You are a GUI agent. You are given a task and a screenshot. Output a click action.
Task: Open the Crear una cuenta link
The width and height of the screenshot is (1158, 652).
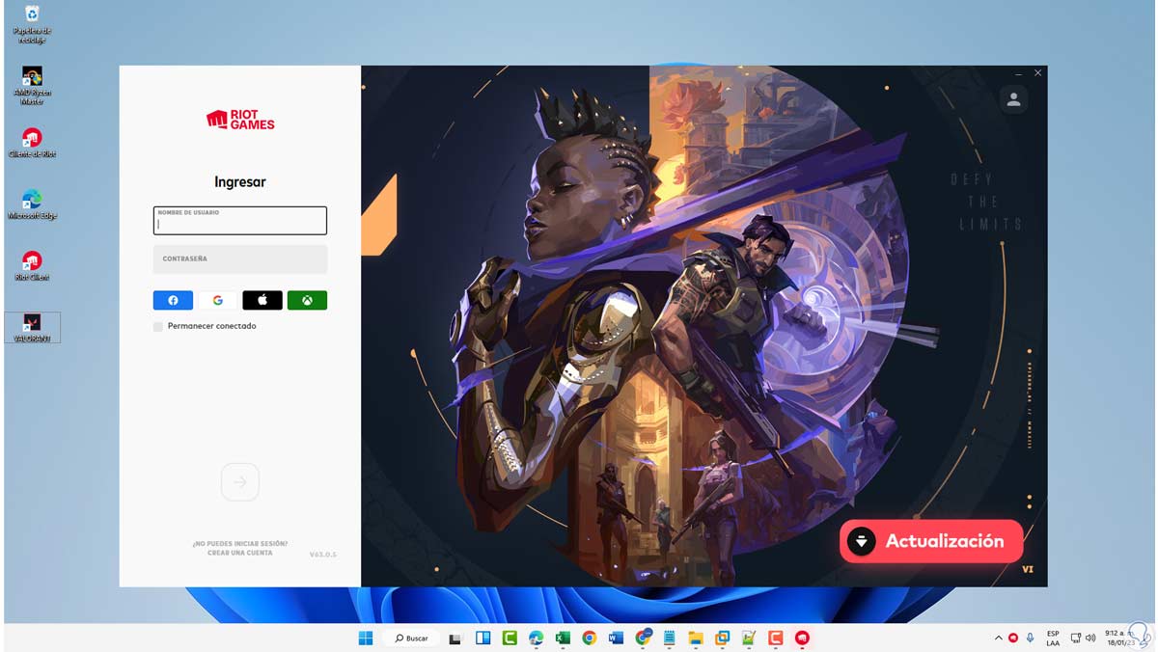pyautogui.click(x=240, y=553)
